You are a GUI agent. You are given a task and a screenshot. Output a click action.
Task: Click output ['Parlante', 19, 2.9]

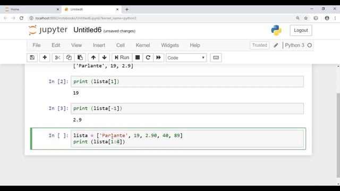(x=103, y=66)
